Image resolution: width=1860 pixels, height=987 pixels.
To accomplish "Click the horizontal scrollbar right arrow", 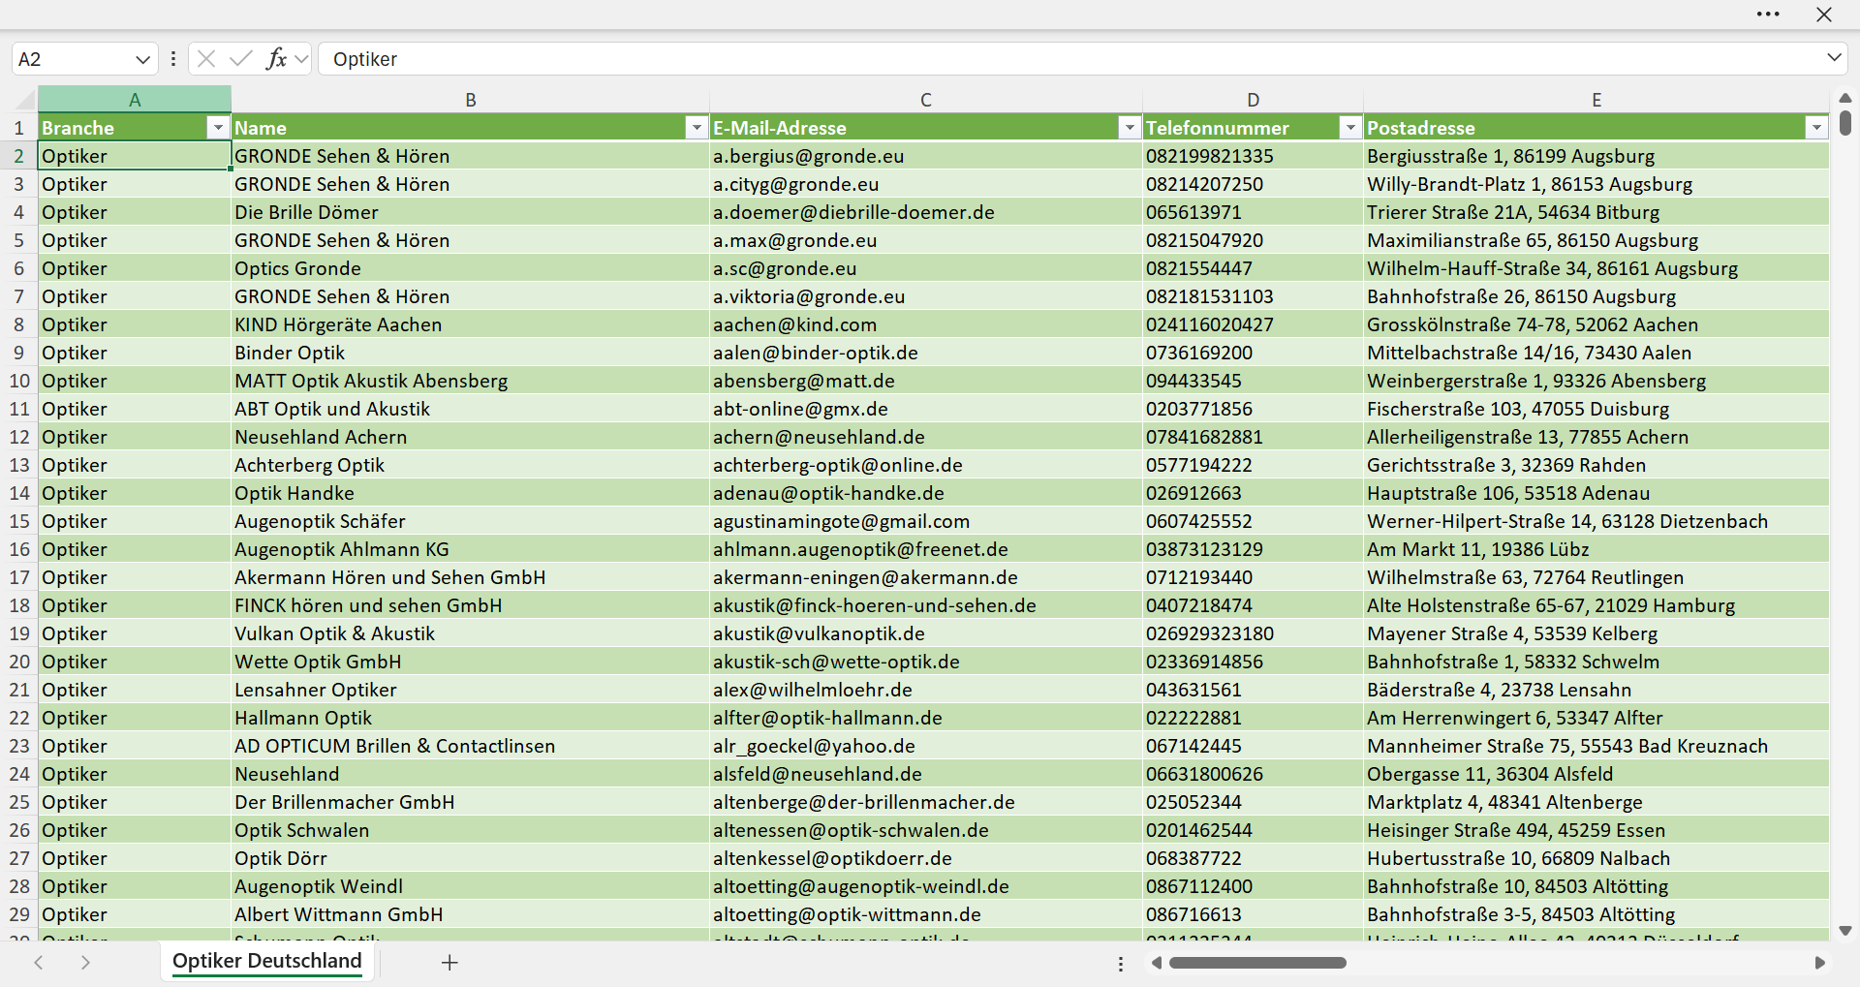I will pyautogui.click(x=1820, y=963).
